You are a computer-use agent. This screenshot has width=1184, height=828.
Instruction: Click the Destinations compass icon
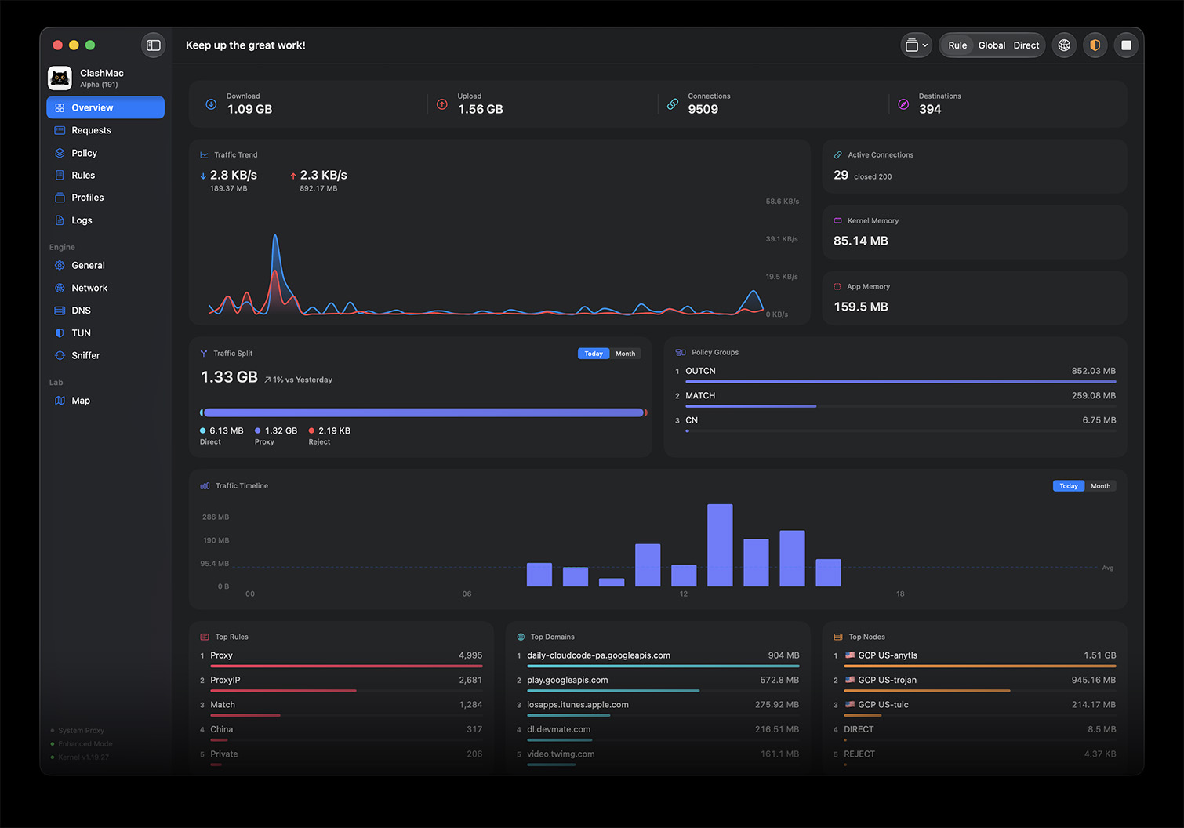[x=903, y=104]
